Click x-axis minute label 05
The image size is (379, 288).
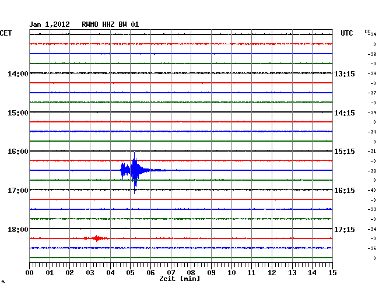[130, 273]
